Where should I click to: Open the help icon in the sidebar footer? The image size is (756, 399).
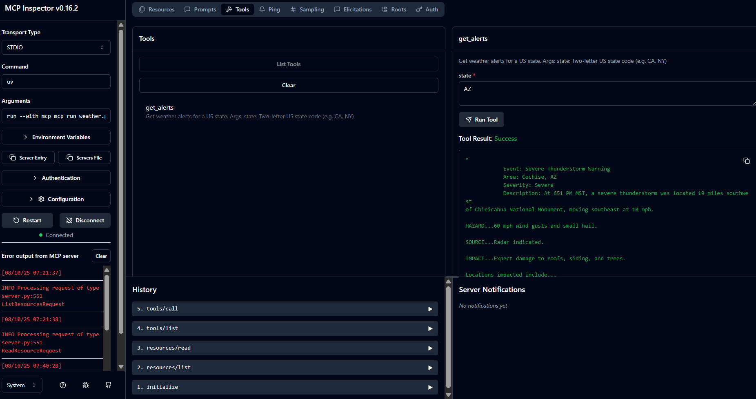pyautogui.click(x=63, y=385)
